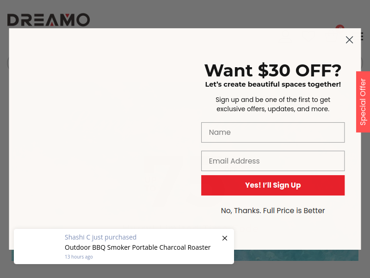Click the DREAMO logo
The height and width of the screenshot is (278, 370).
49,20
